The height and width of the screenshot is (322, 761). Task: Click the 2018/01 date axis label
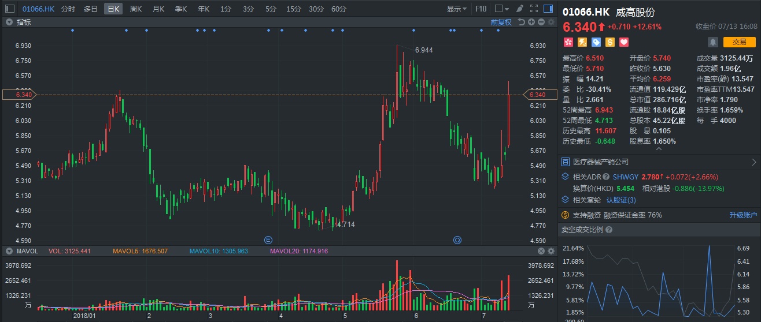click(85, 316)
